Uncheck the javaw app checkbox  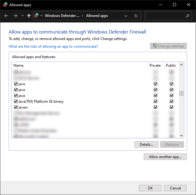(x=16, y=107)
